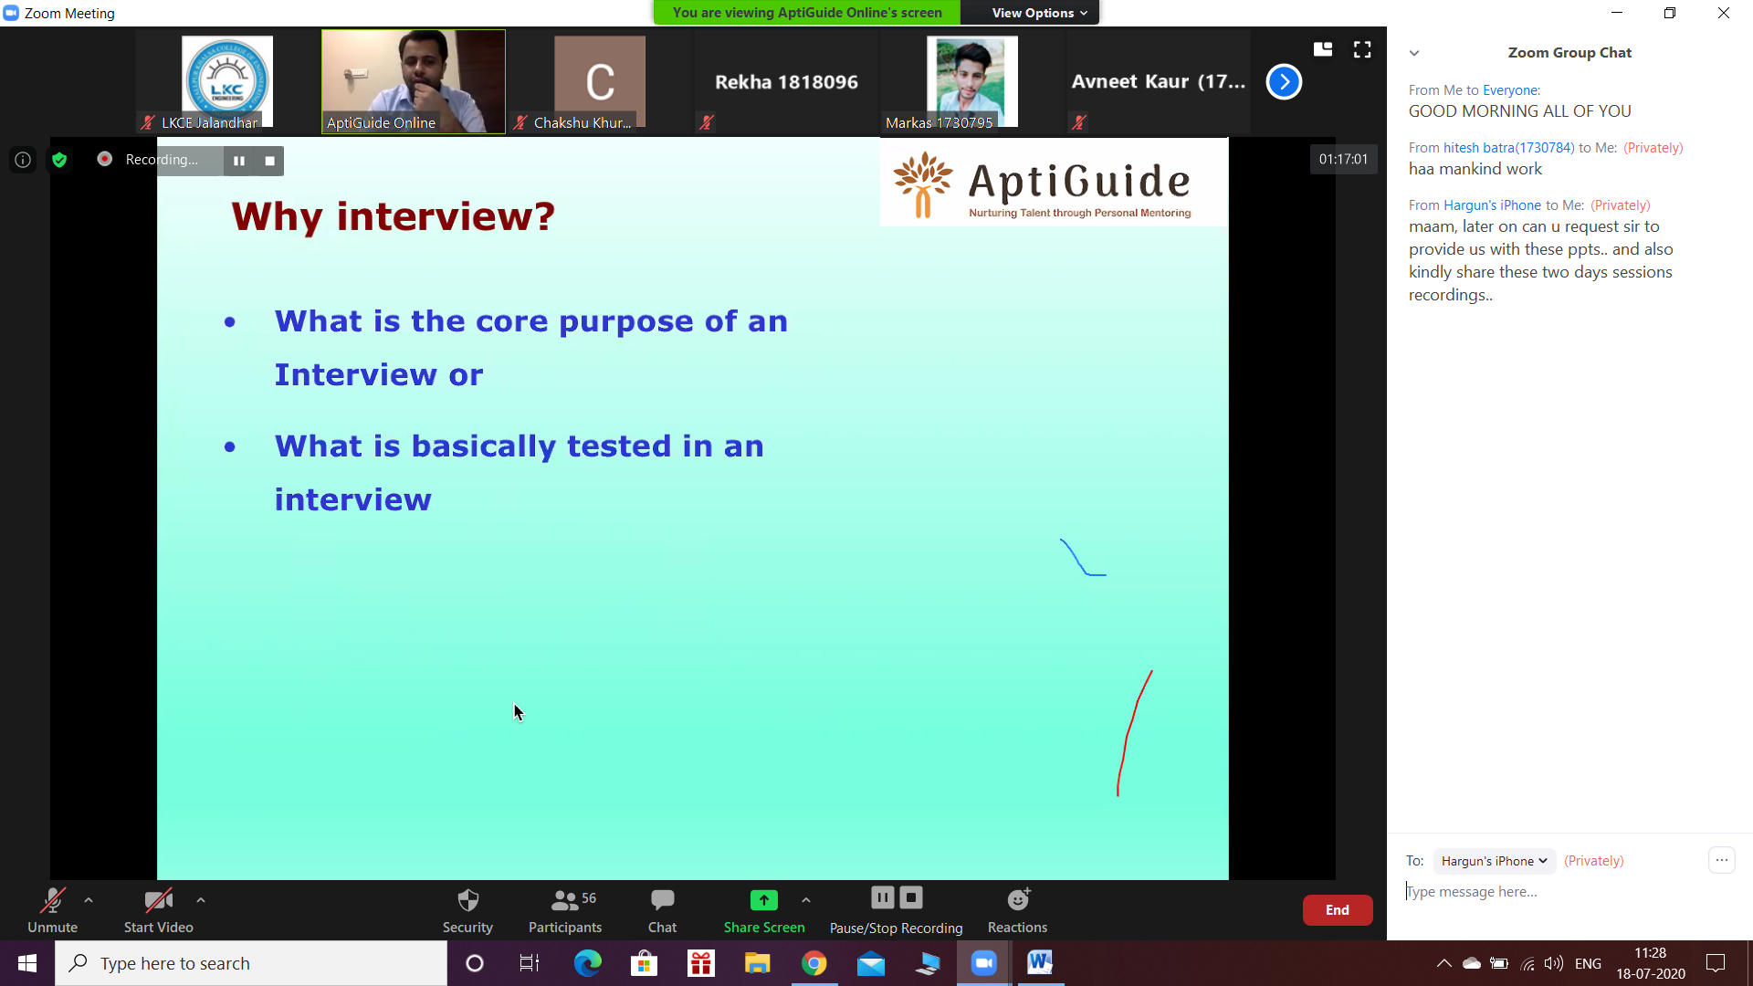
Task: Stop recording in the top-left recording indicator
Action: [269, 161]
